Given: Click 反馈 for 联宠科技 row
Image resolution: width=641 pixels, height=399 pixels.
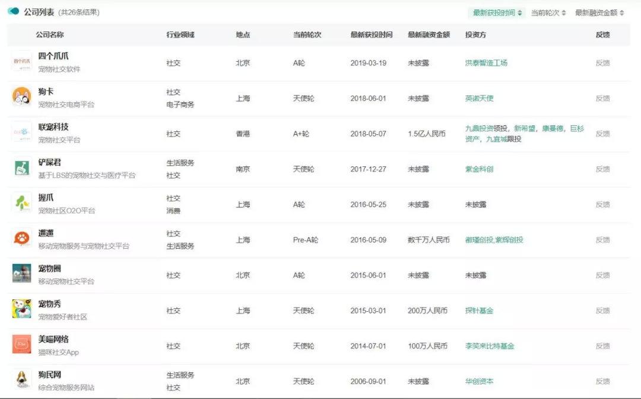Looking at the screenshot, I should point(602,134).
